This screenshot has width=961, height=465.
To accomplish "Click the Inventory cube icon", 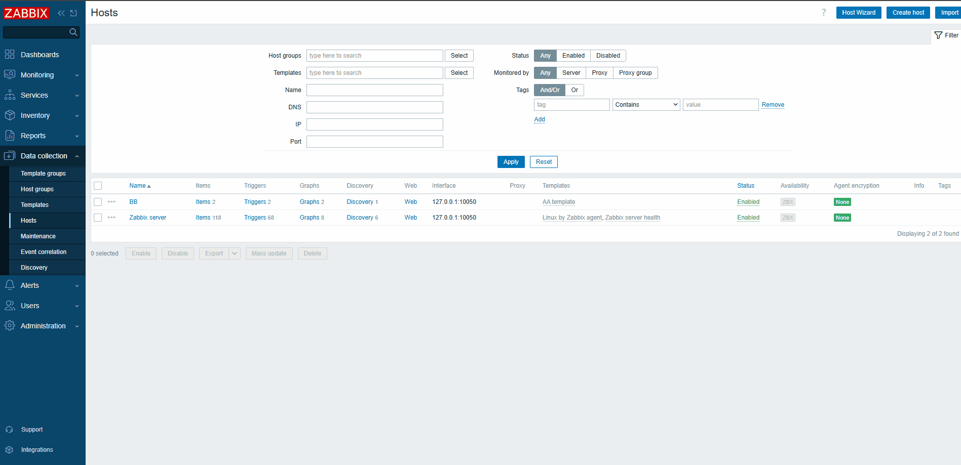I will [10, 115].
